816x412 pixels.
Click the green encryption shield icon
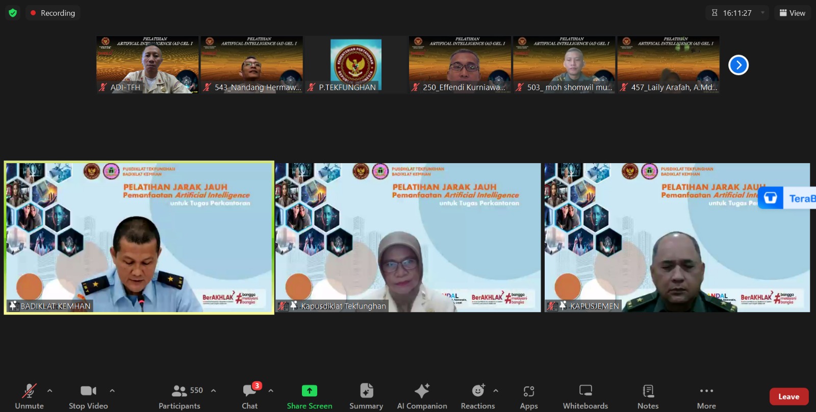[x=13, y=13]
